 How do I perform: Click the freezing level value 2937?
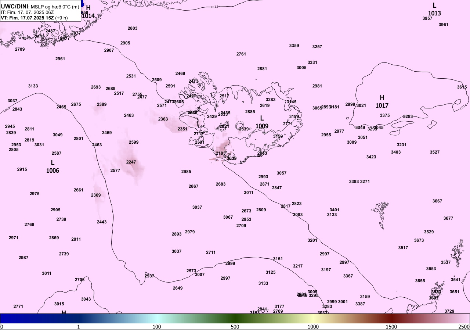point(149,276)
